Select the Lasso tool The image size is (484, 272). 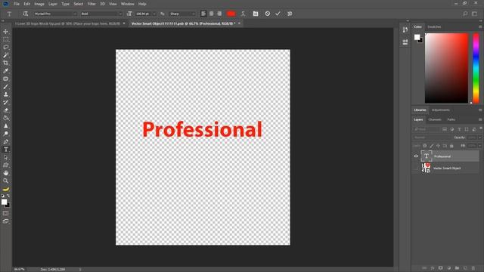coord(5,47)
